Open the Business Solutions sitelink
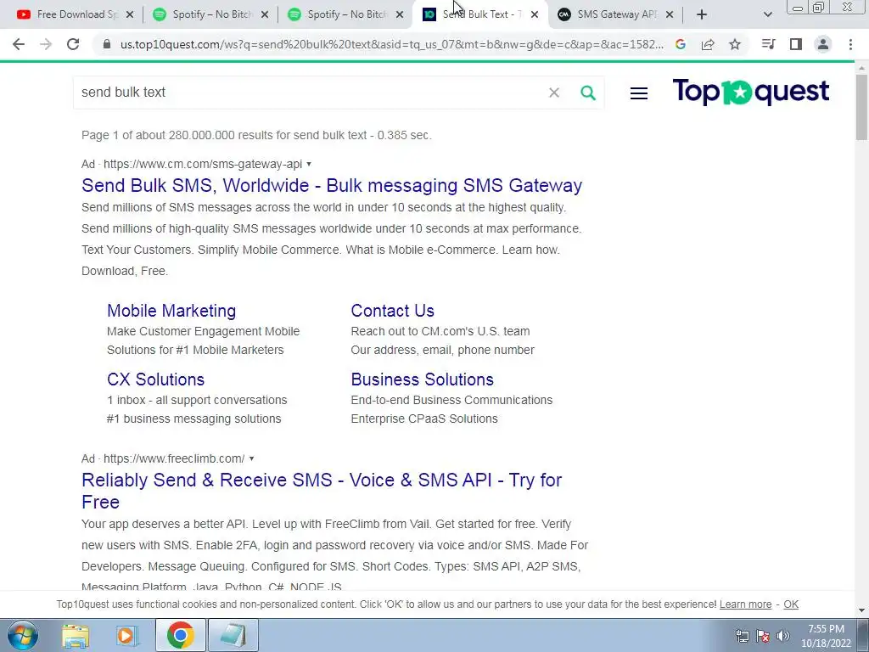Screen dimensions: 869x652 (423, 379)
